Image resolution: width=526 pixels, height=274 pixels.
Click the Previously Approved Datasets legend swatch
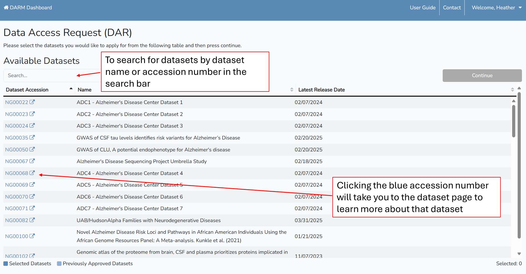(x=59, y=264)
